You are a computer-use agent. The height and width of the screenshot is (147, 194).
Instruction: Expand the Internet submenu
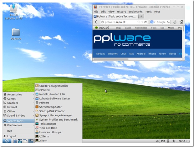tap(18, 107)
